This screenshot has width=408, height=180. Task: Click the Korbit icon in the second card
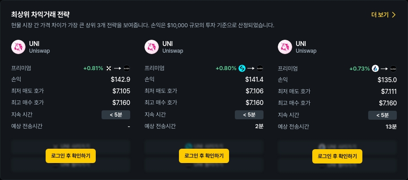pos(260,69)
